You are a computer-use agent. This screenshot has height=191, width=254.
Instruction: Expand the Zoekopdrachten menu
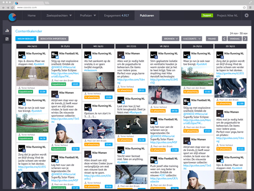tap(59, 16)
